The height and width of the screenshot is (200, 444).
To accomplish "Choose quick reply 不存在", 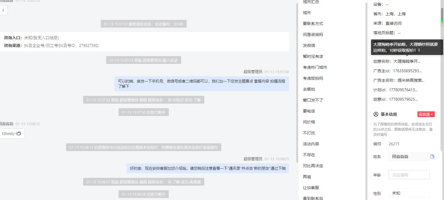I will tap(309, 155).
